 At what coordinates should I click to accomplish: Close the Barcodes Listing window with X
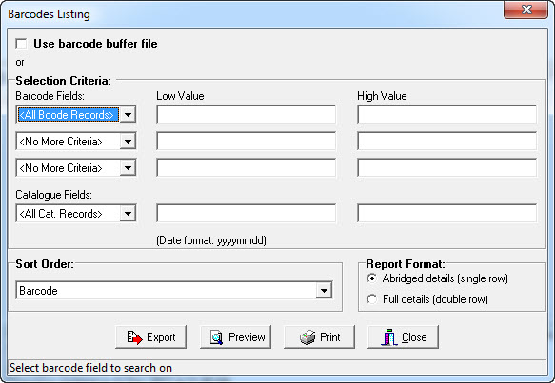click(x=526, y=10)
